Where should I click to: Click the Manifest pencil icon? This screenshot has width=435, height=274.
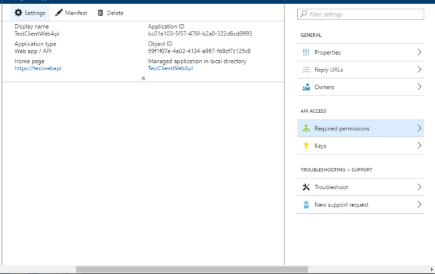pyautogui.click(x=58, y=13)
